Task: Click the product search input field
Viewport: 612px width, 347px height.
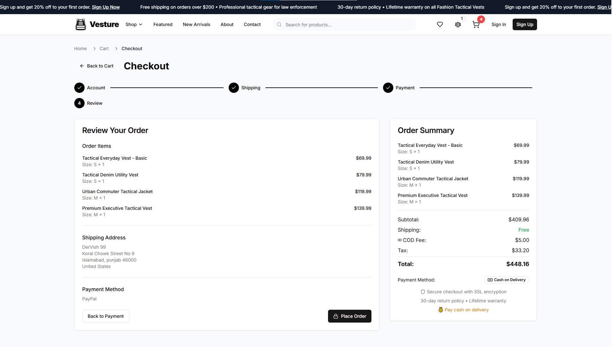Action: click(x=344, y=24)
